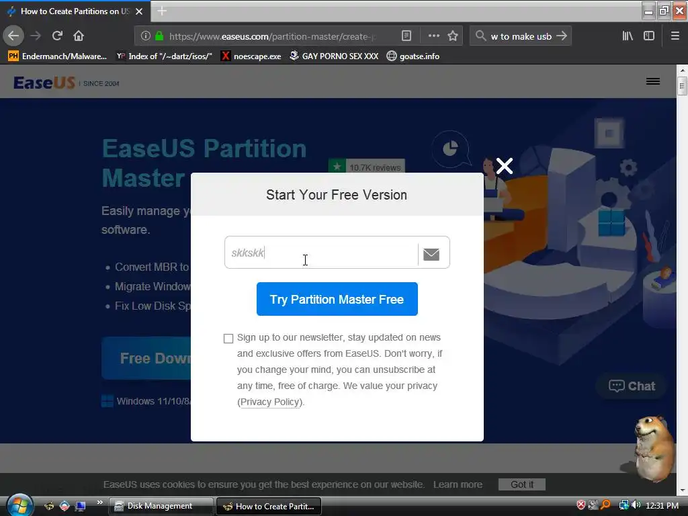Open page actions three-dot menu

433,36
